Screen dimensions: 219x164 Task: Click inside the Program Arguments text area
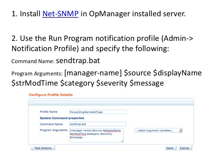point(96,135)
